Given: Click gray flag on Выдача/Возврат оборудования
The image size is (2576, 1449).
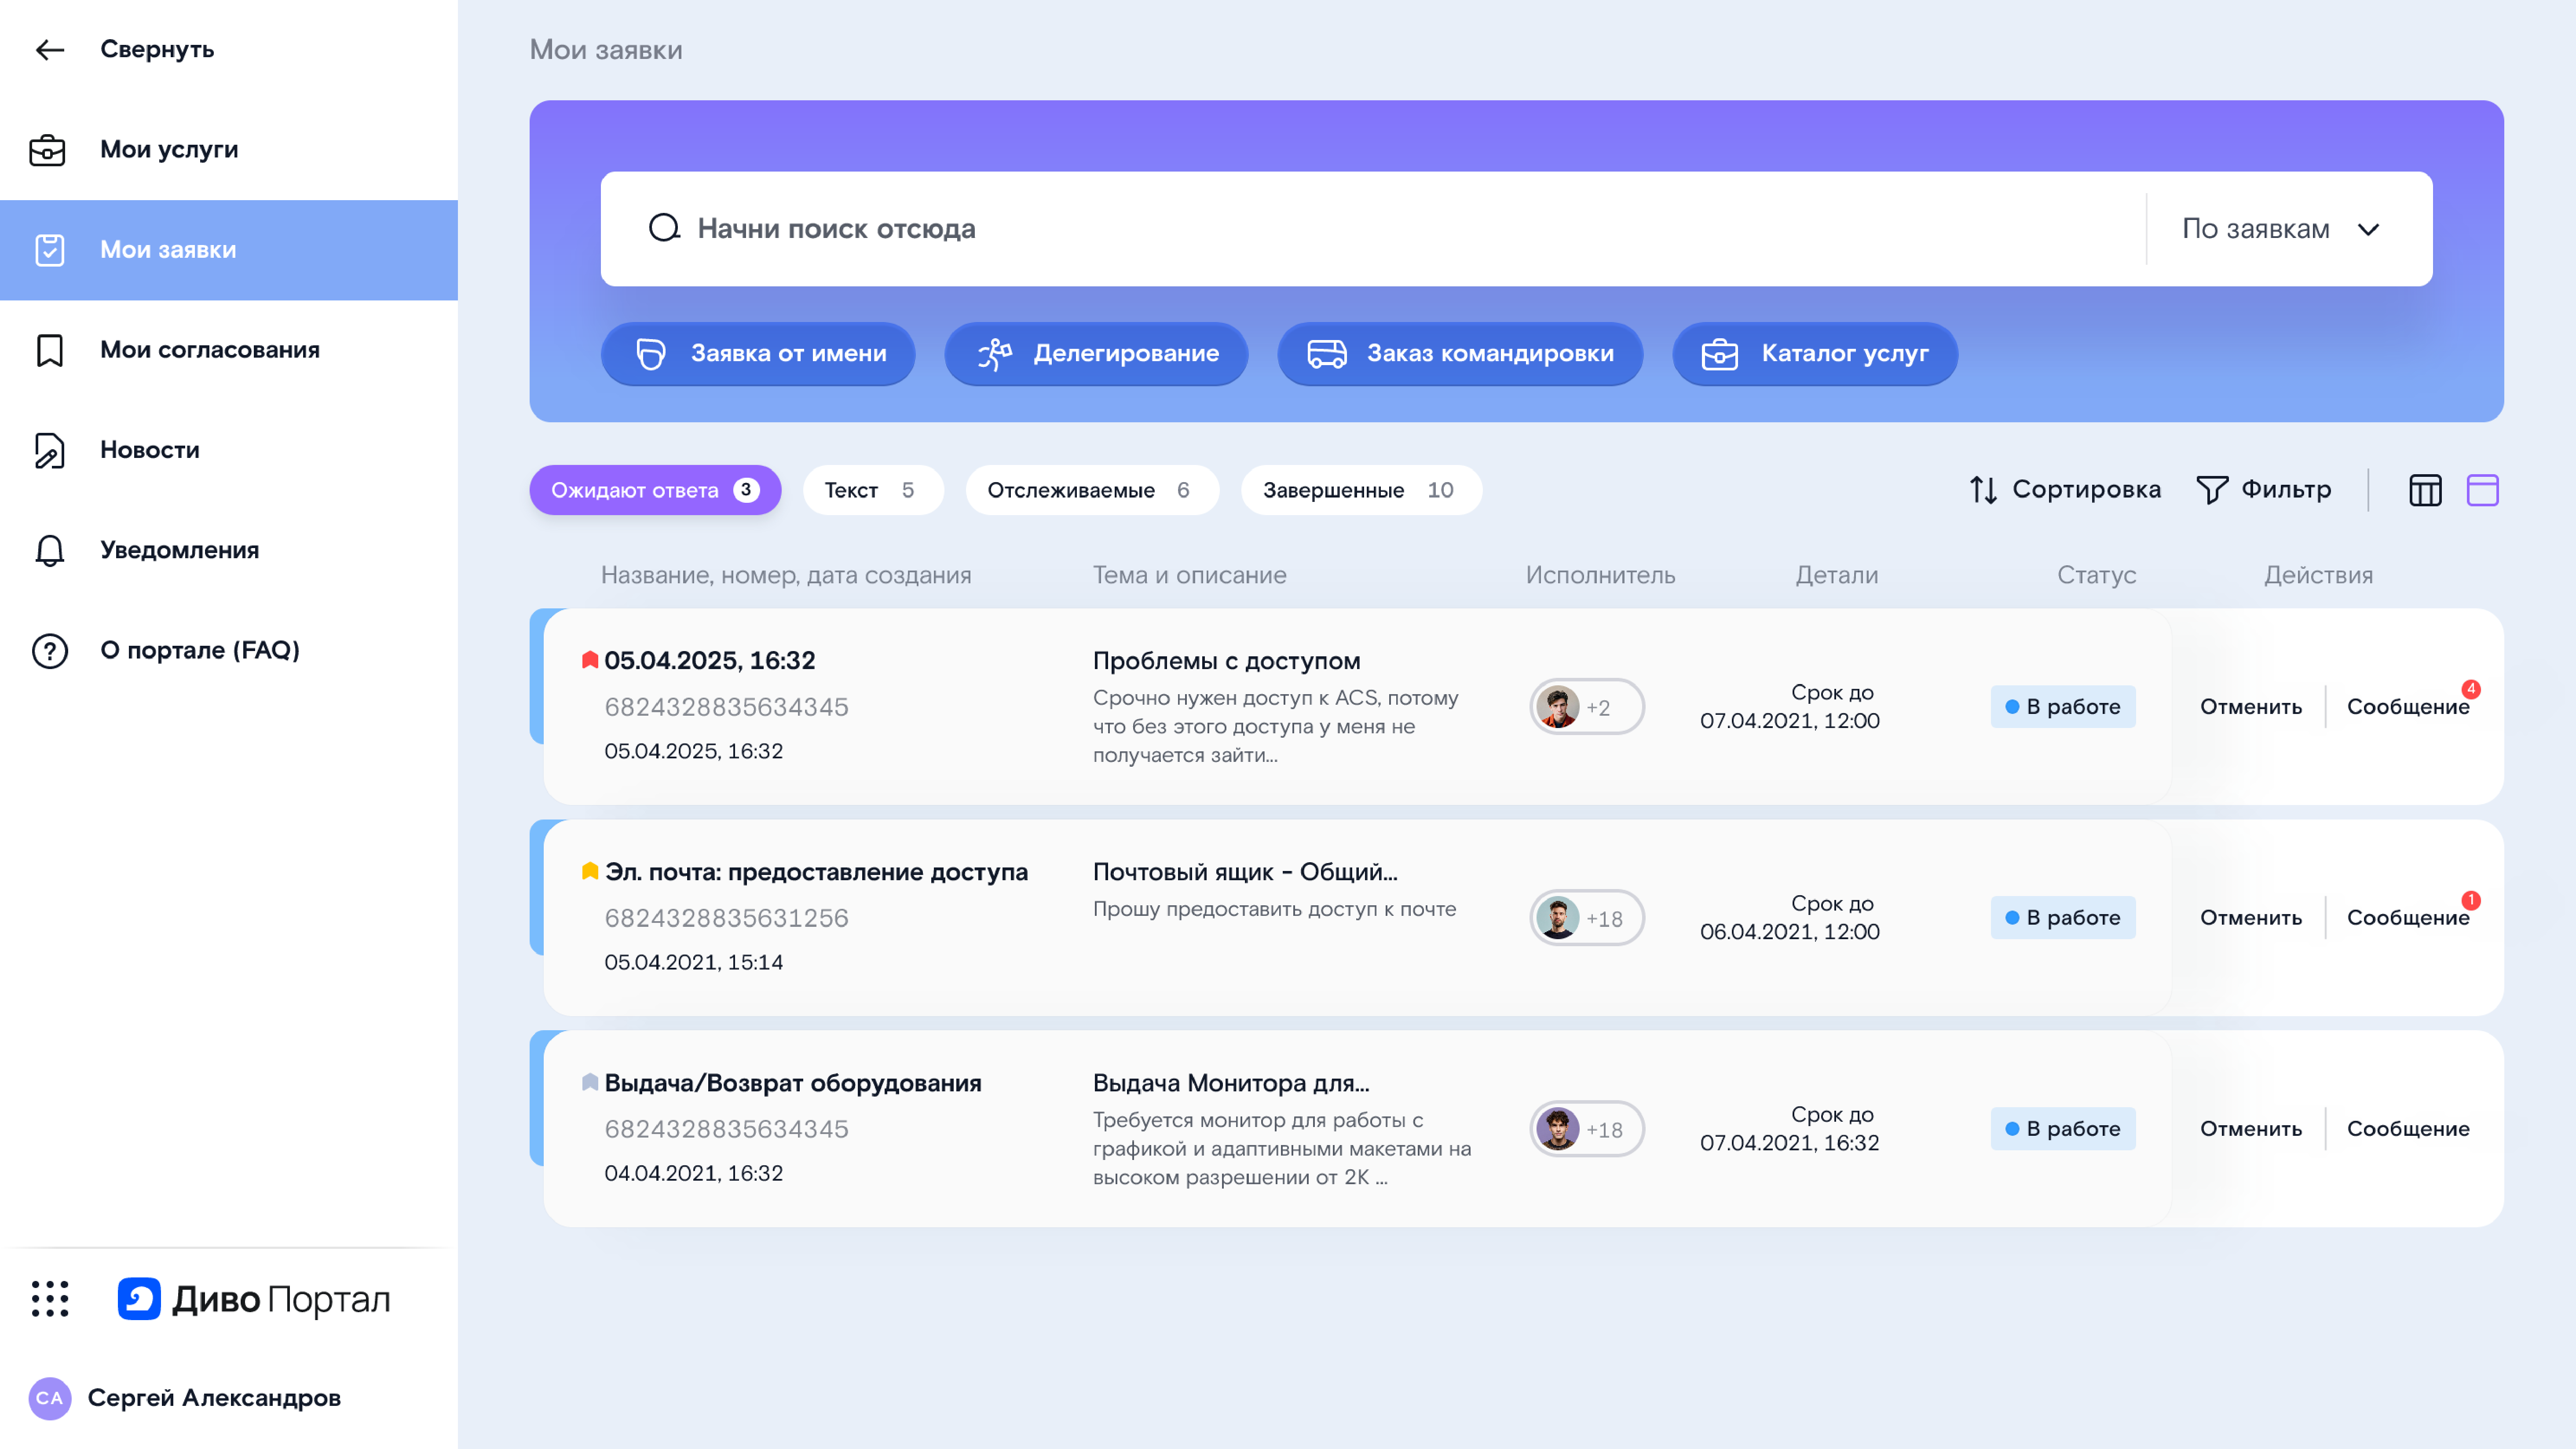Looking at the screenshot, I should pos(590,1082).
